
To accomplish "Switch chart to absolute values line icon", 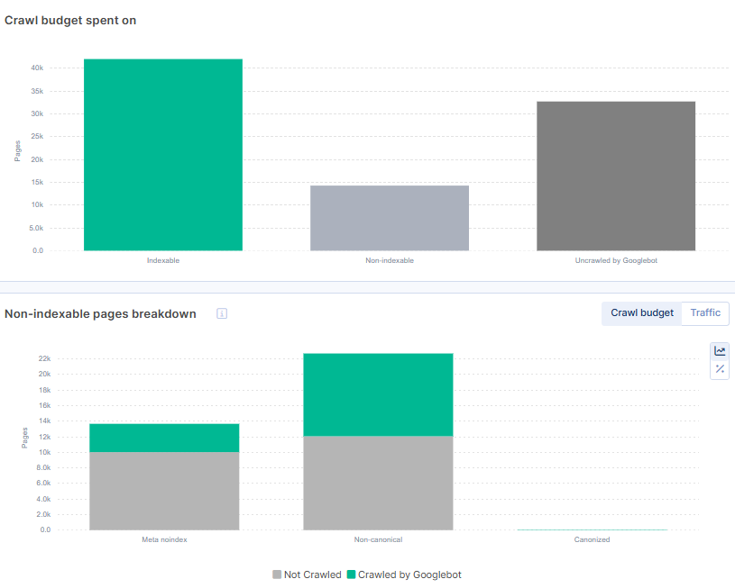I will click(x=720, y=351).
